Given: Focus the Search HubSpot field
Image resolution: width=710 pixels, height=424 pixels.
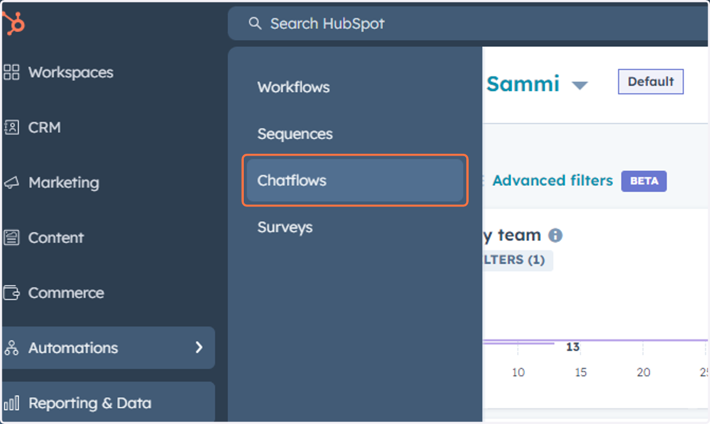Looking at the screenshot, I should 469,24.
